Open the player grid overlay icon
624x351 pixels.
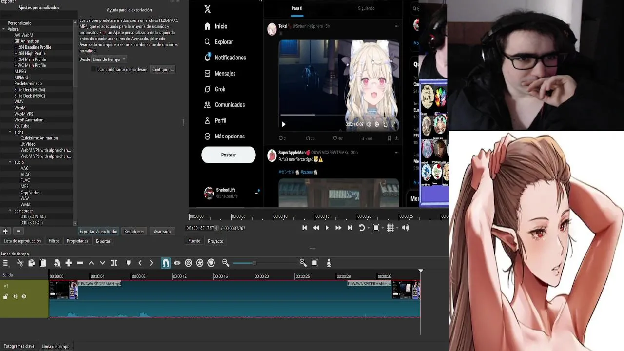point(390,228)
